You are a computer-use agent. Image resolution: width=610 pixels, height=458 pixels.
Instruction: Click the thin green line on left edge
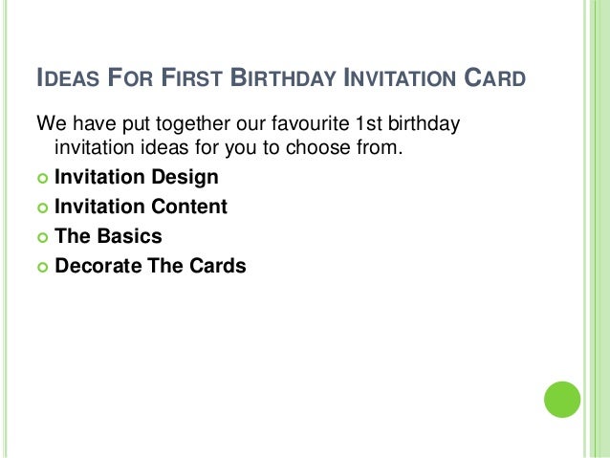(6, 229)
